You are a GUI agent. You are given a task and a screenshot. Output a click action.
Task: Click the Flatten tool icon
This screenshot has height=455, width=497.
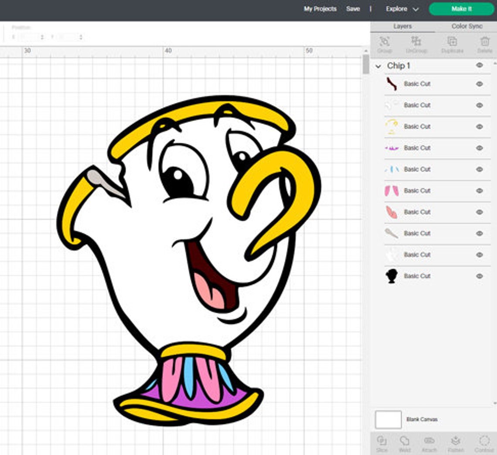click(x=456, y=444)
